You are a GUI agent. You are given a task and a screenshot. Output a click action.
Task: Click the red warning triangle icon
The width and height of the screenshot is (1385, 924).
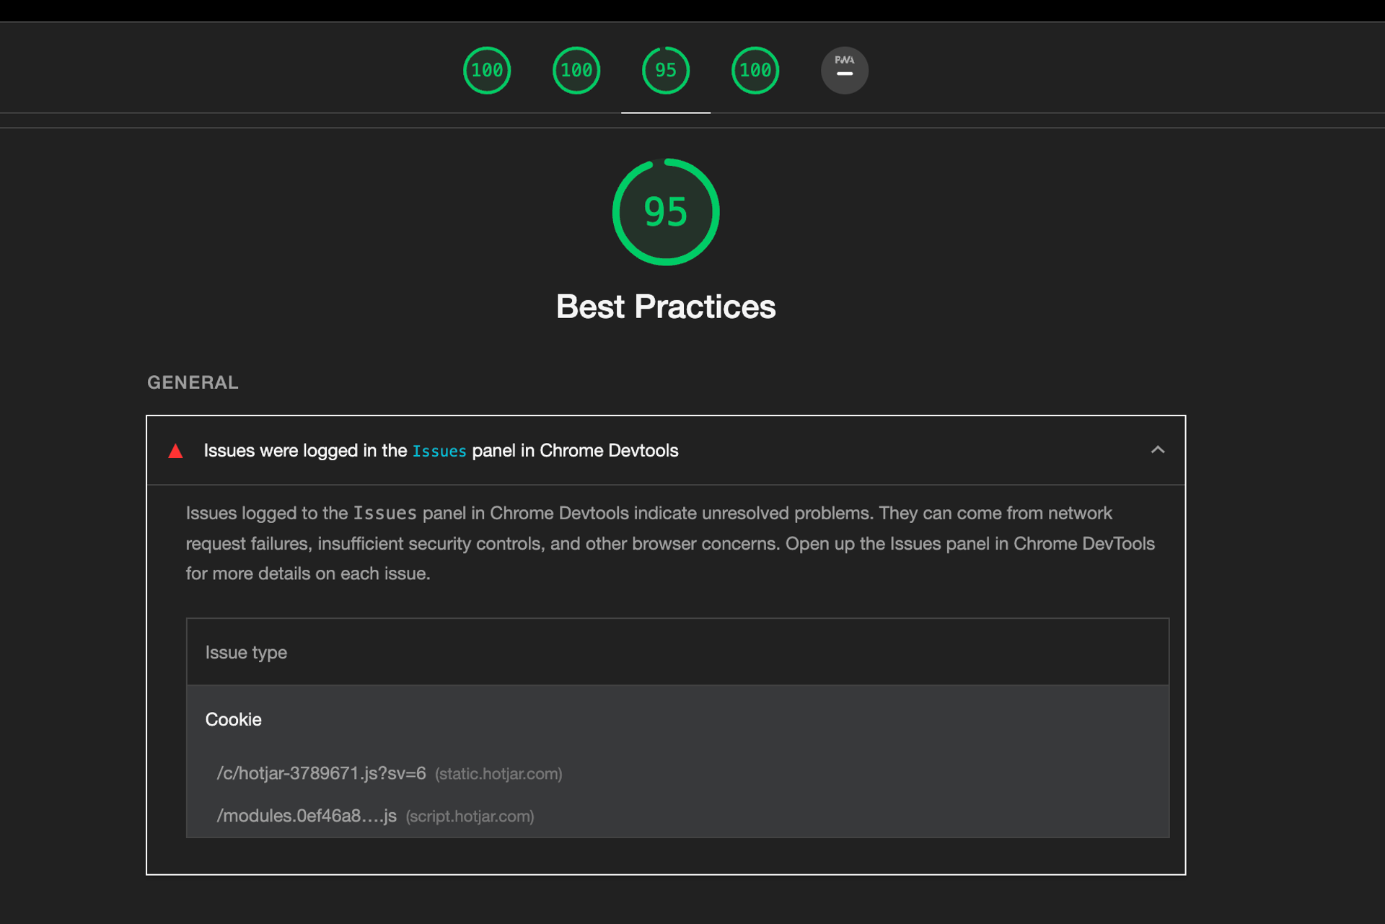click(175, 452)
